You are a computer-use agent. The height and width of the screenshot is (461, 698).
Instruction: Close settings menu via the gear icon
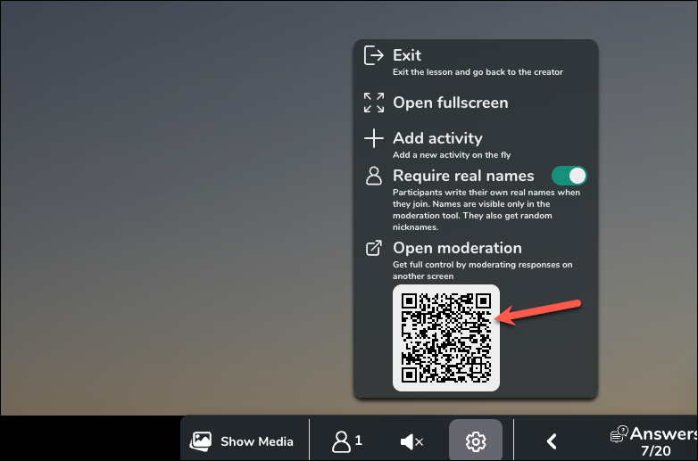[476, 441]
